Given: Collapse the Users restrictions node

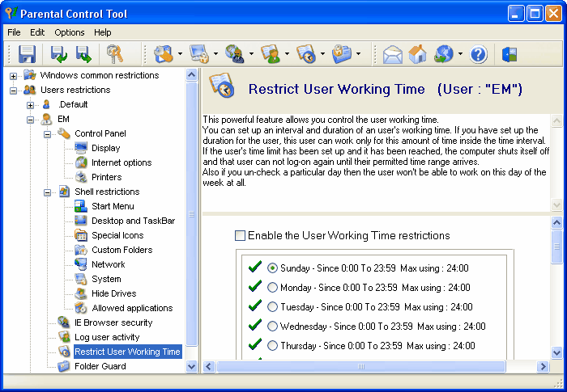Looking at the screenshot, I should pos(14,91).
